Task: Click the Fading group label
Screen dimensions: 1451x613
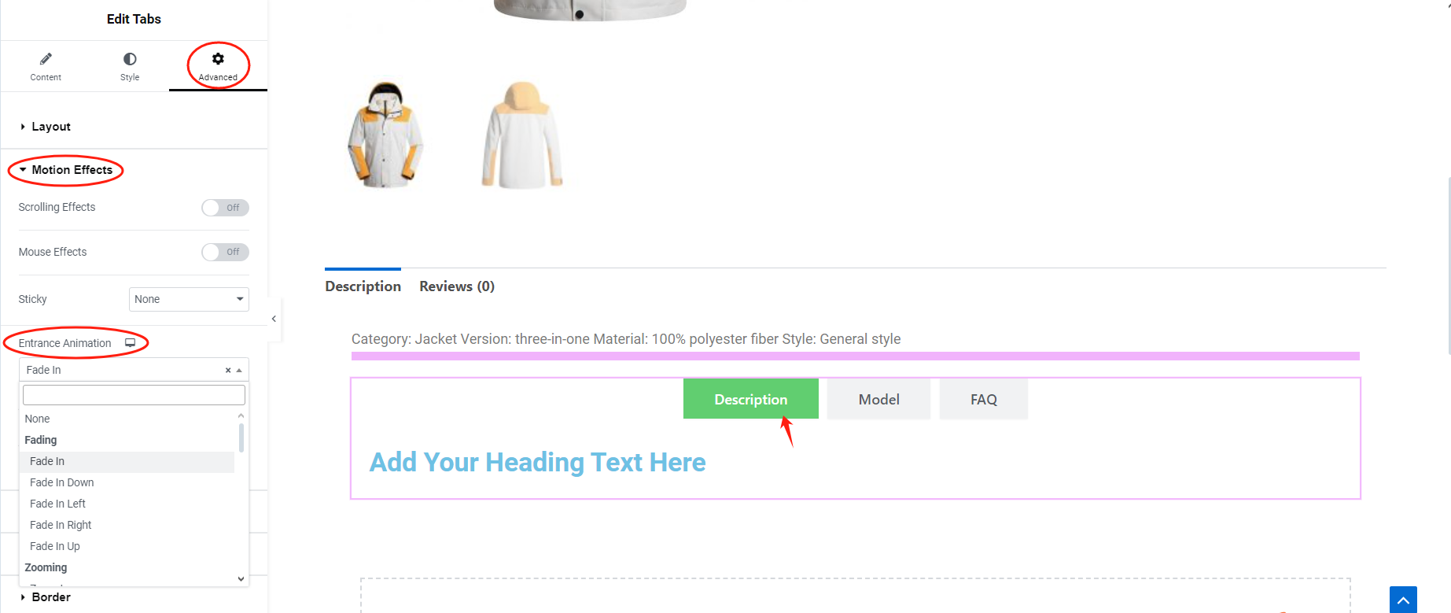Action: (41, 440)
